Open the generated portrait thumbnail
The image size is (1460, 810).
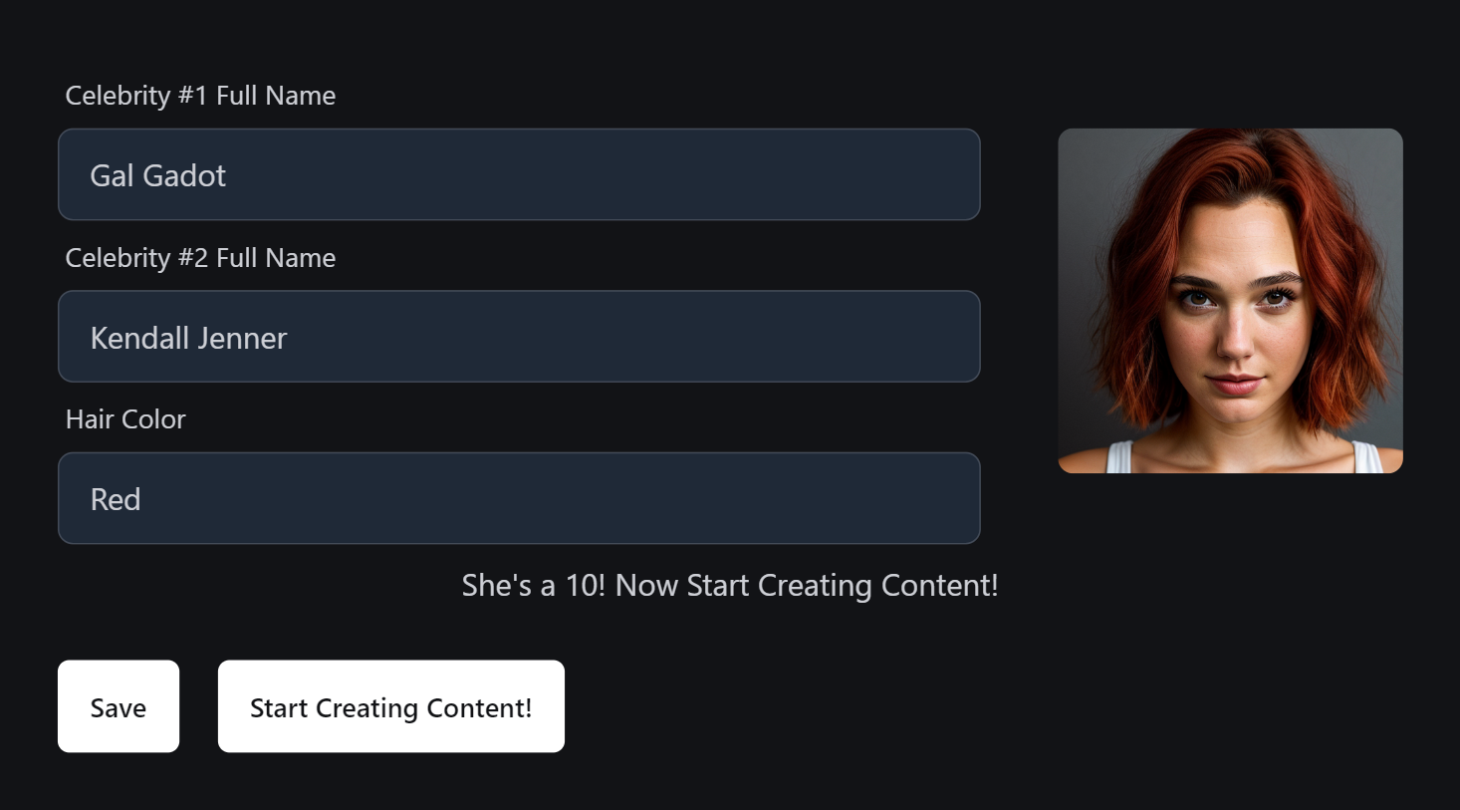[x=1230, y=301]
